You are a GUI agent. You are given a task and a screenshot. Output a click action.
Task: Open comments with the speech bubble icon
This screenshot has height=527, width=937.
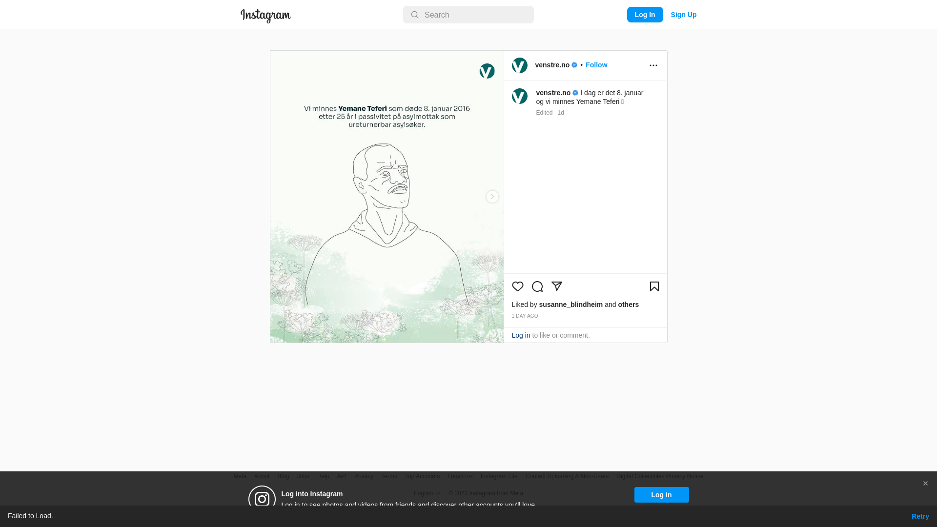click(x=537, y=286)
